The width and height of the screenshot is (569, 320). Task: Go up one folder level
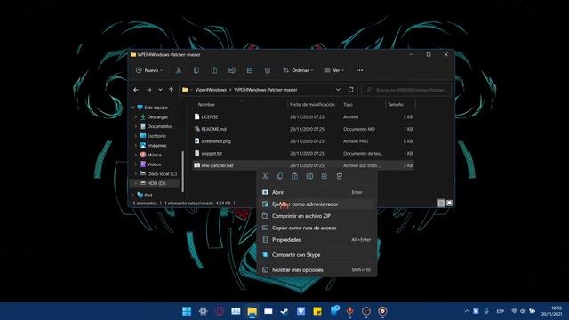point(171,90)
